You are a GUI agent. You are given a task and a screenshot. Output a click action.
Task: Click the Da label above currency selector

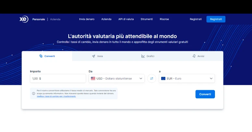pos(90,71)
